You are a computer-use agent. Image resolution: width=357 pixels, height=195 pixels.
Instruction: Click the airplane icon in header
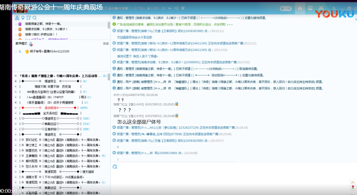click(x=170, y=8)
